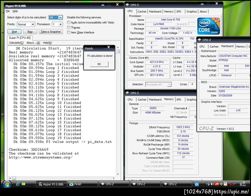Click the 'Checksum: 3AD26A69' line
251x196 pixels.
click(x=28, y=150)
